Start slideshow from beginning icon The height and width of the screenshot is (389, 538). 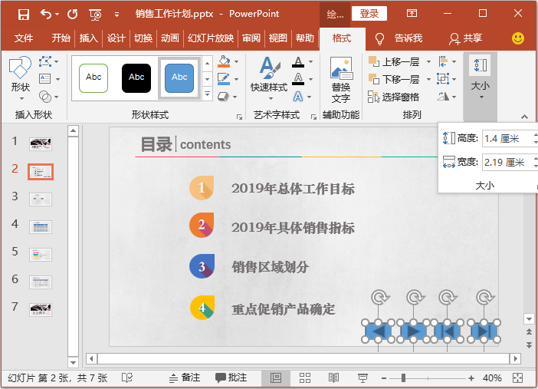95,15
